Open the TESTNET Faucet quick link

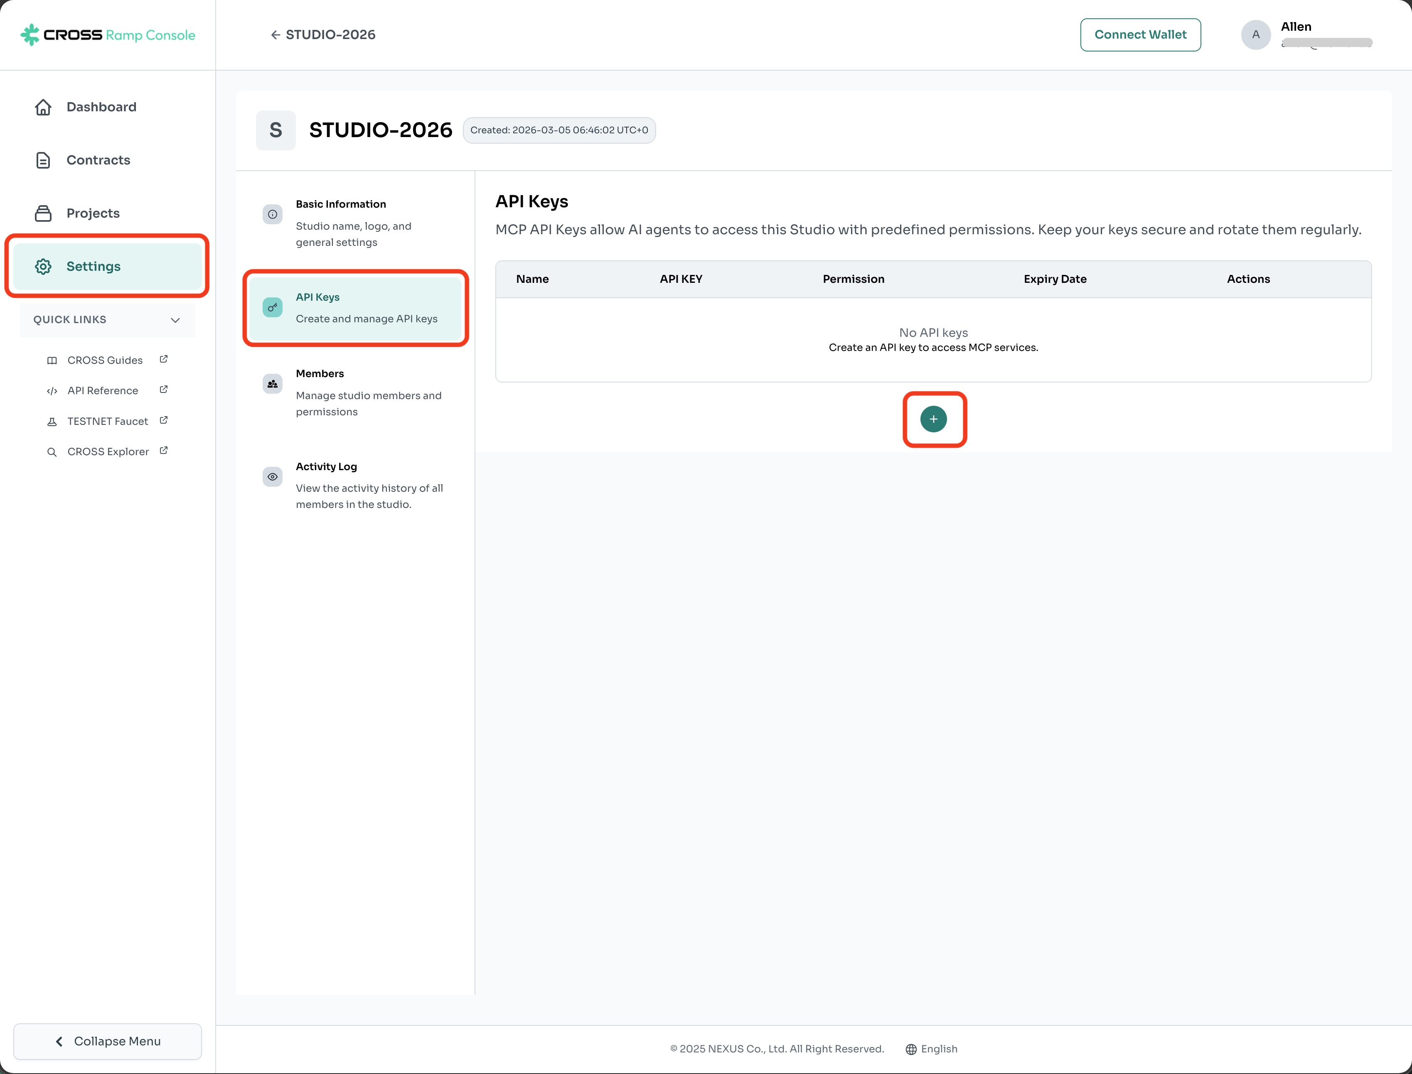click(108, 421)
